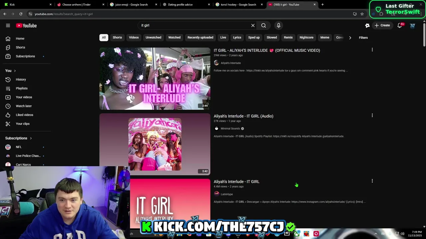
Task: Go to the YouTube logo home link
Action: tap(26, 26)
